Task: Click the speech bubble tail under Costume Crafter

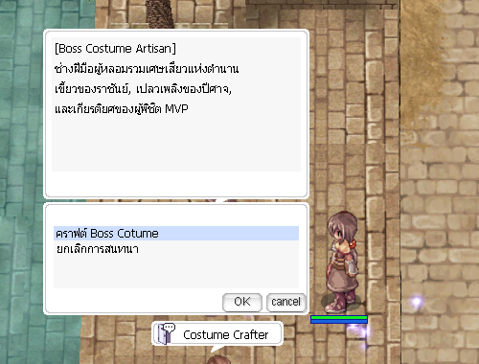Action: point(217,349)
